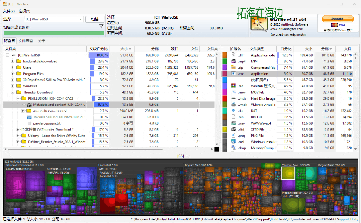The height and width of the screenshot is (223, 361).
Task: Switch to the 文件查看 tab
Action: pos(25,41)
